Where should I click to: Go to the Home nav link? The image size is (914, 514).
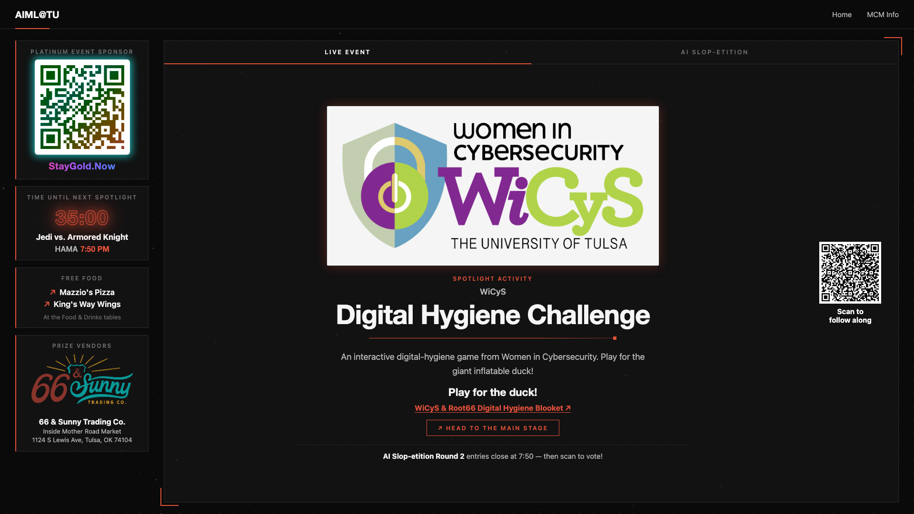pyautogui.click(x=842, y=15)
